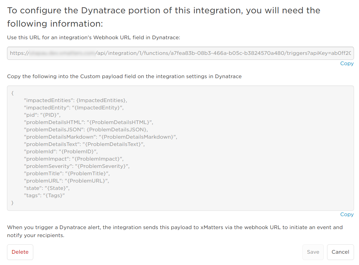
Task: Click the "state": "{State}" line
Action: (x=47, y=188)
